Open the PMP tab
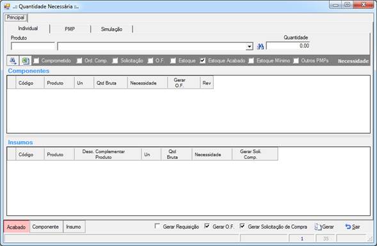377x246 pixels. [70, 29]
